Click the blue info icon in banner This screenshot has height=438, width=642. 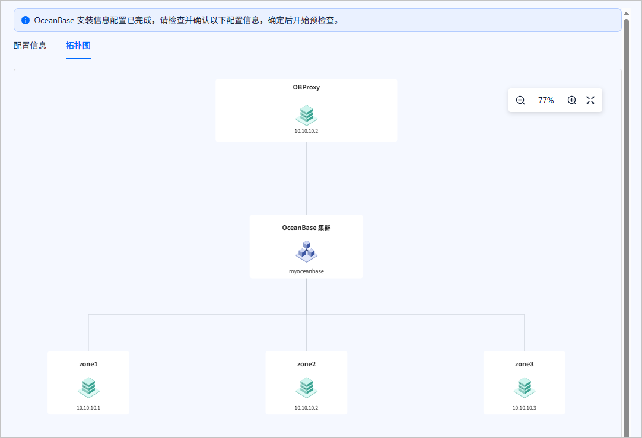(26, 20)
